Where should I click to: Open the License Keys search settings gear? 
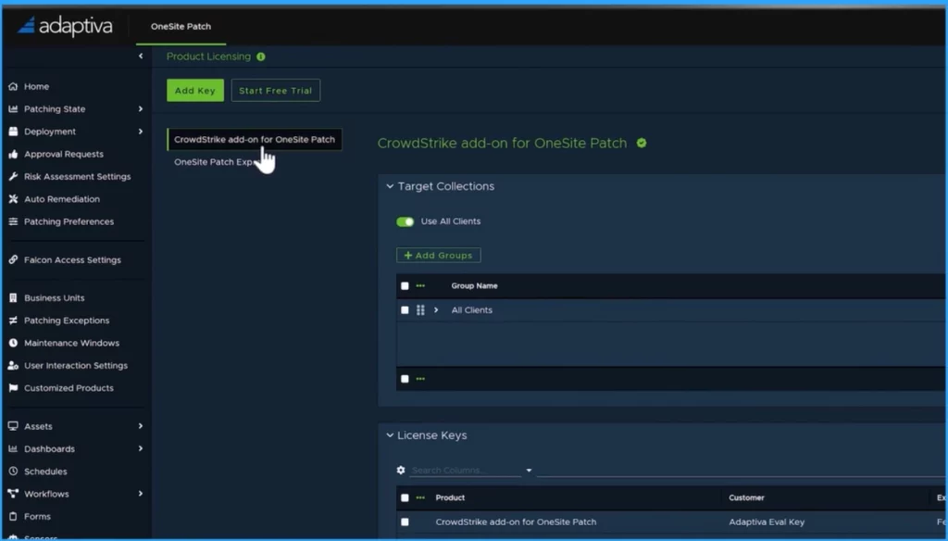(400, 470)
